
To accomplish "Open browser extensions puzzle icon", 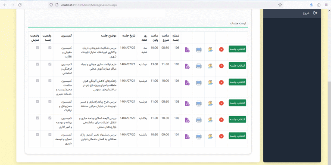I will [319, 5].
